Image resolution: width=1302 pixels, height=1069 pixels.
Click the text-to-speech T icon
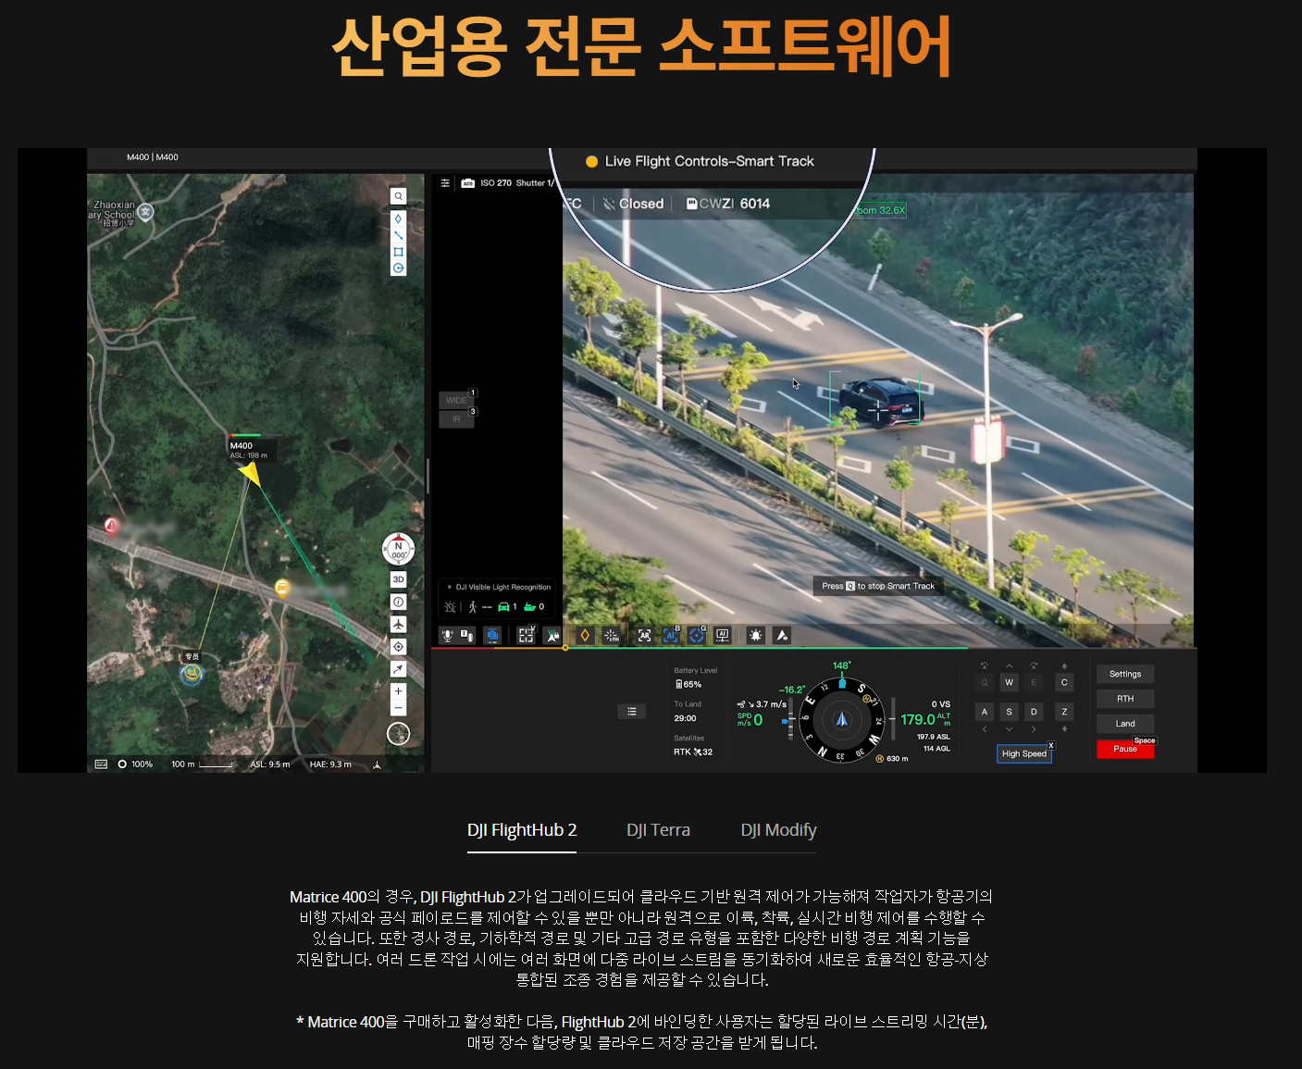pos(466,635)
